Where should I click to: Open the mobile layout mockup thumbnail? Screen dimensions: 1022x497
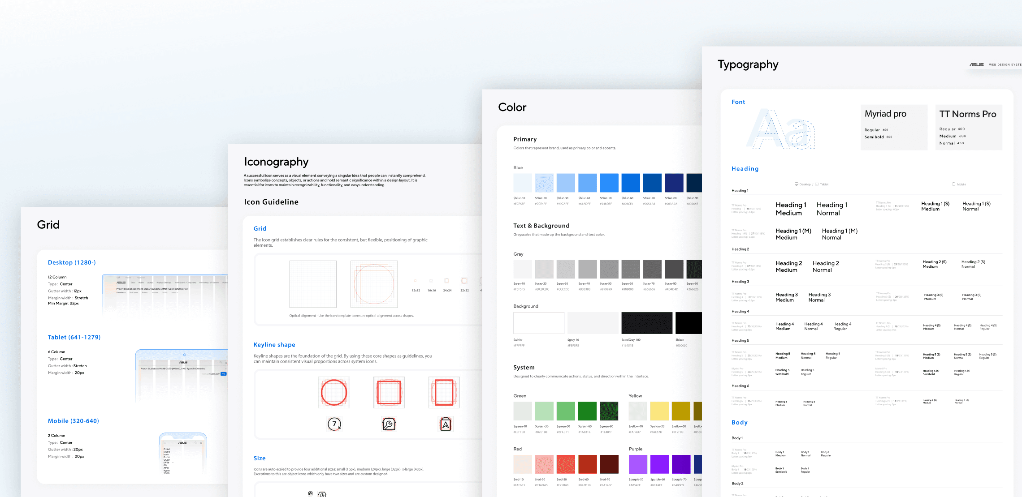tap(183, 454)
